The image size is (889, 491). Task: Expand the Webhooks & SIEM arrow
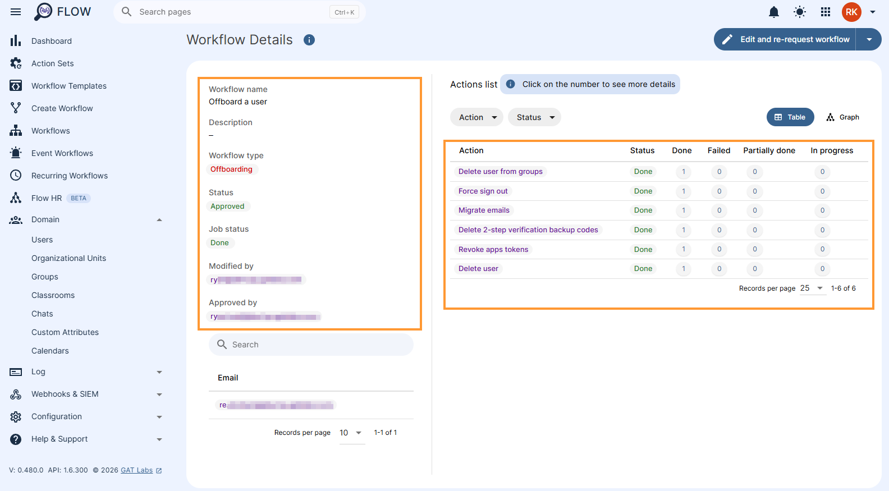click(x=159, y=394)
